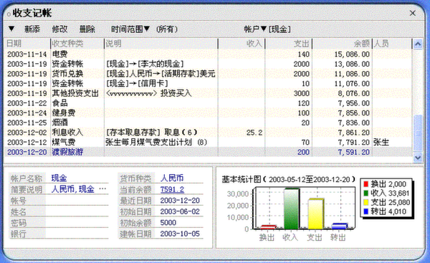The width and height of the screenshot is (430, 263).
Task: Select the 利息收入 interest income row
Action: point(209,133)
